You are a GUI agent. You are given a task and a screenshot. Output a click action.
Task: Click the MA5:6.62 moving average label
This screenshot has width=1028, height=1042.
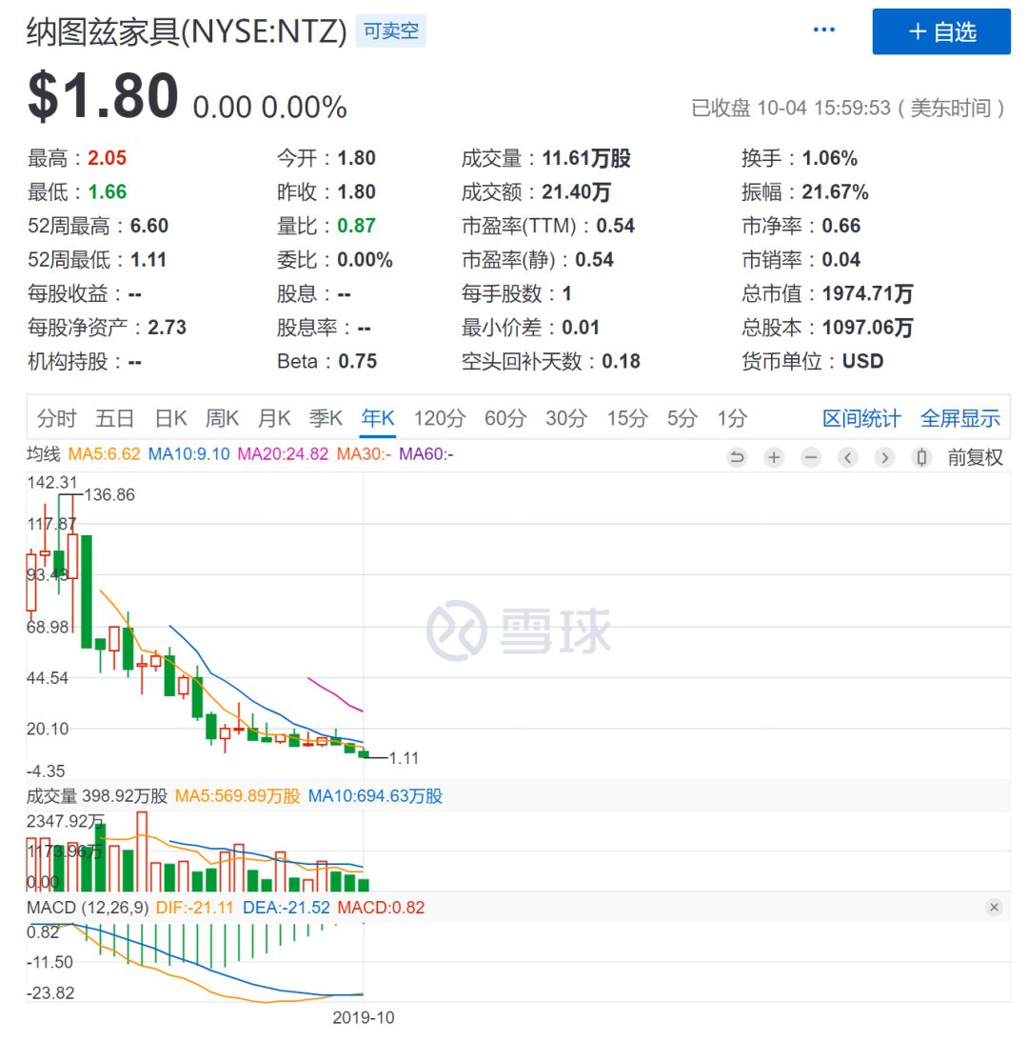(105, 454)
